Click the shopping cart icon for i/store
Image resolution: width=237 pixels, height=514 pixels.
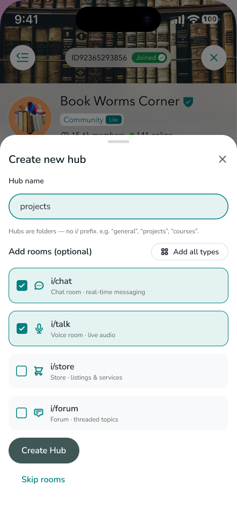coord(39,371)
